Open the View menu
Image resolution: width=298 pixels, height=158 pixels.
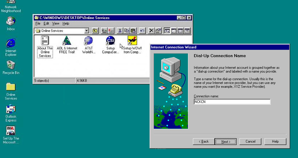click(x=56, y=24)
